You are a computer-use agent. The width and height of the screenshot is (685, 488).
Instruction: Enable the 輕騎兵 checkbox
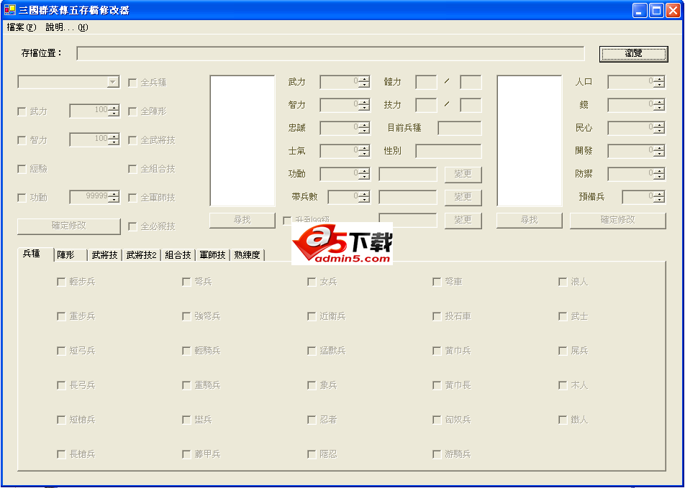click(x=186, y=351)
